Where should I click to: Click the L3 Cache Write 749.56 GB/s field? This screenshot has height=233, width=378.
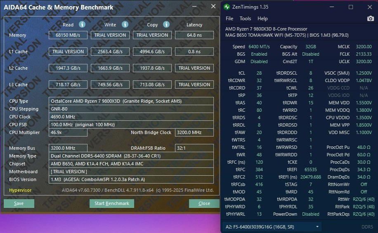pyautogui.click(x=110, y=85)
